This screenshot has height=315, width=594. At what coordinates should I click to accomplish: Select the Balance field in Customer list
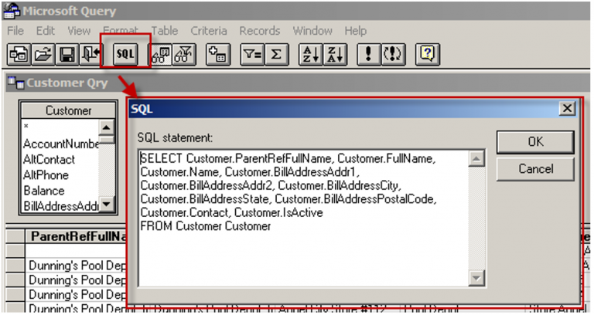click(x=44, y=190)
